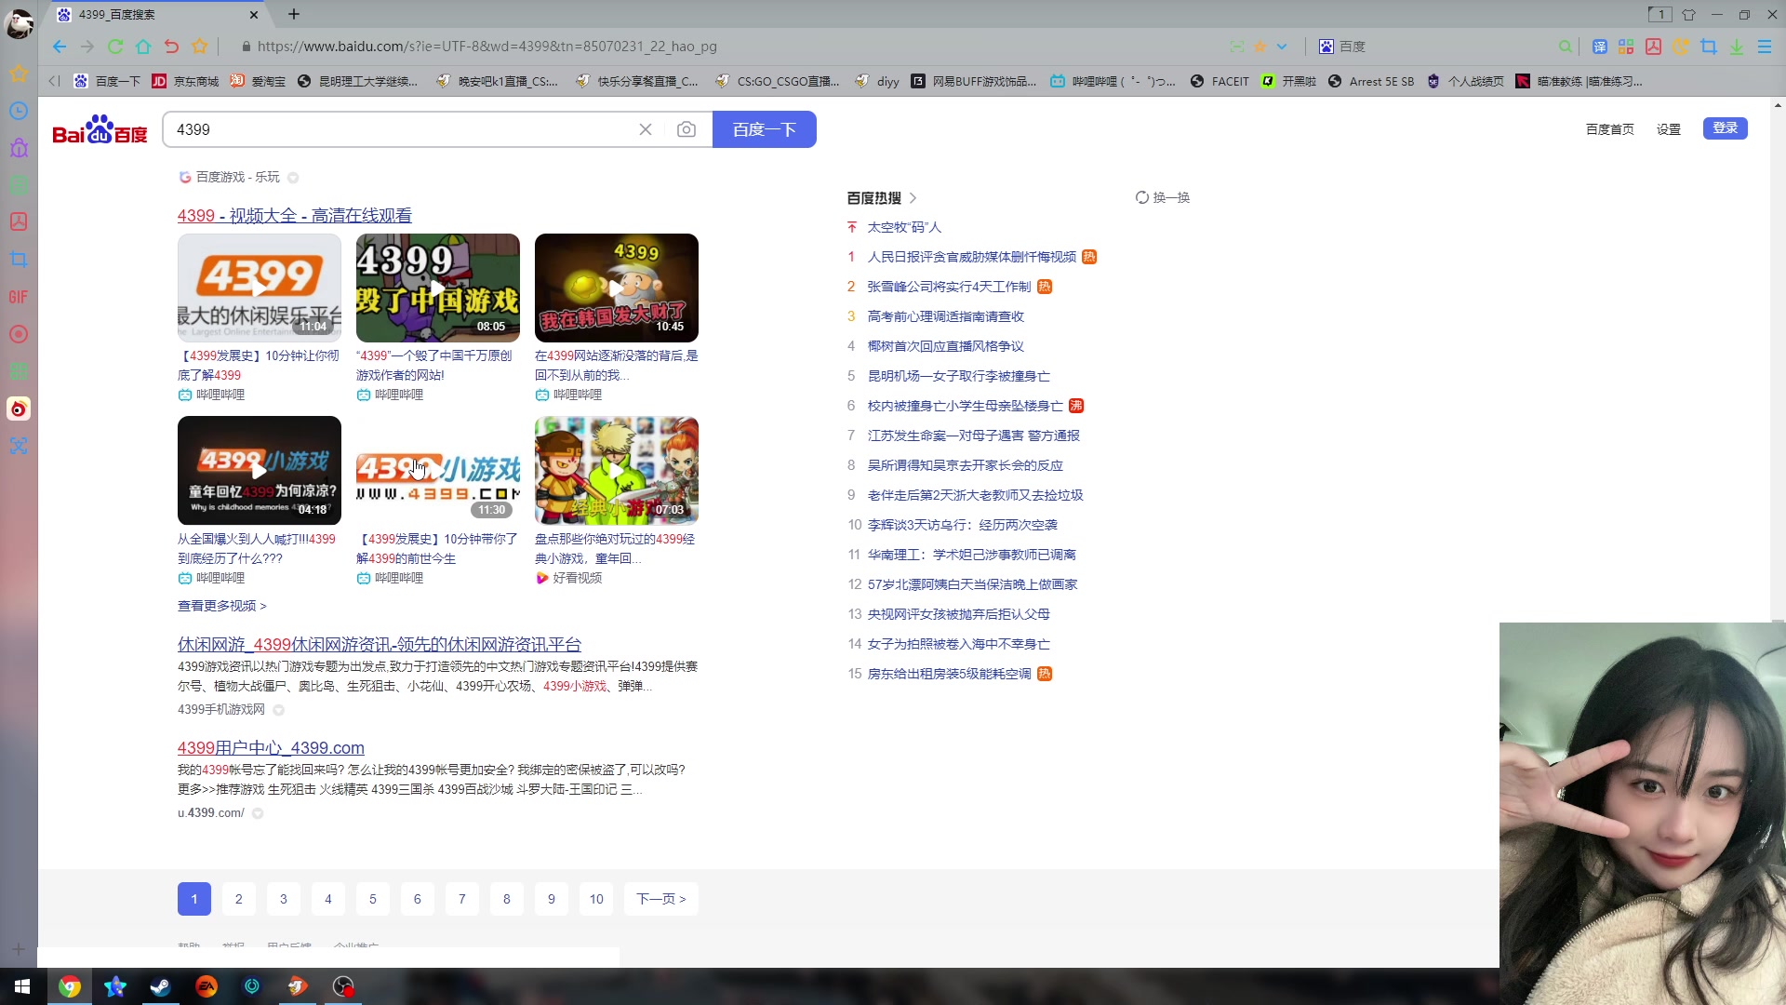1786x1005 pixels.
Task: Go back with the blue back arrow
Action: tap(60, 47)
